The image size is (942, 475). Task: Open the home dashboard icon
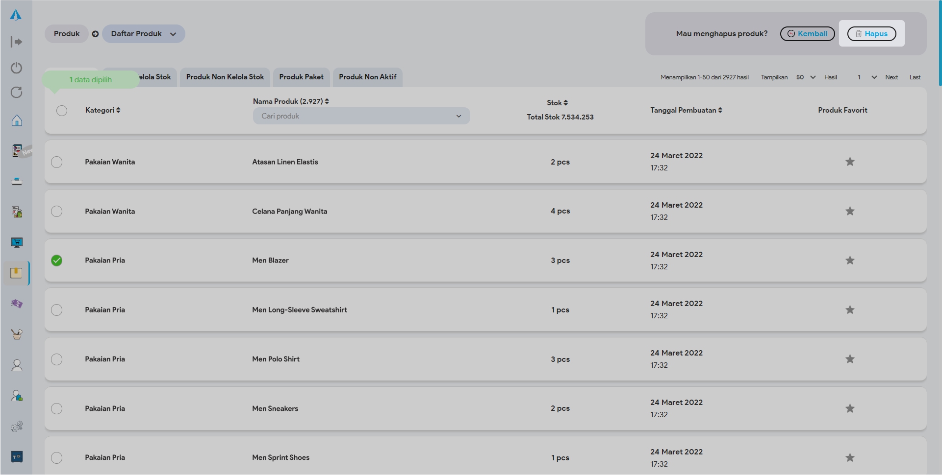pyautogui.click(x=17, y=120)
